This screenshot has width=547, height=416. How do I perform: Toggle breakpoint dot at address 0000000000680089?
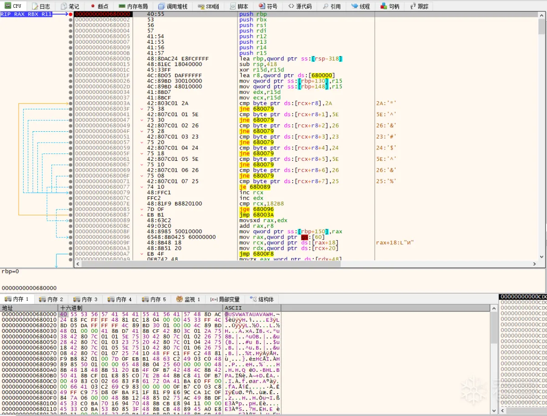[x=71, y=220]
